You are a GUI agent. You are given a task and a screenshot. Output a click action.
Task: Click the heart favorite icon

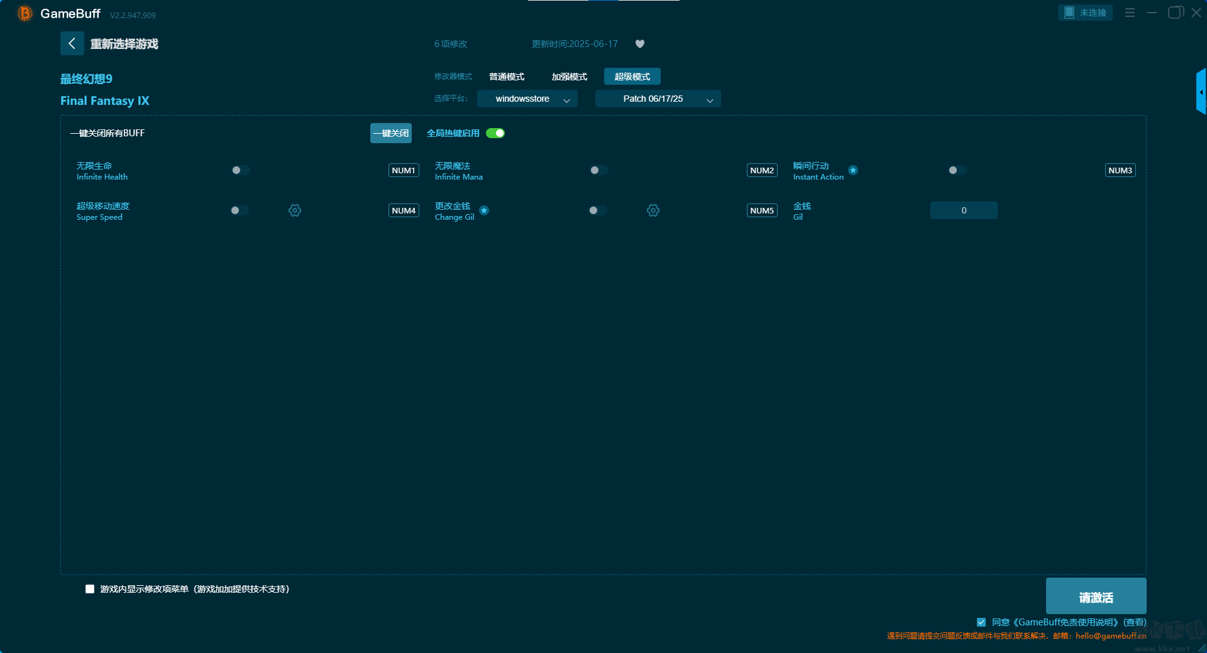coord(639,44)
